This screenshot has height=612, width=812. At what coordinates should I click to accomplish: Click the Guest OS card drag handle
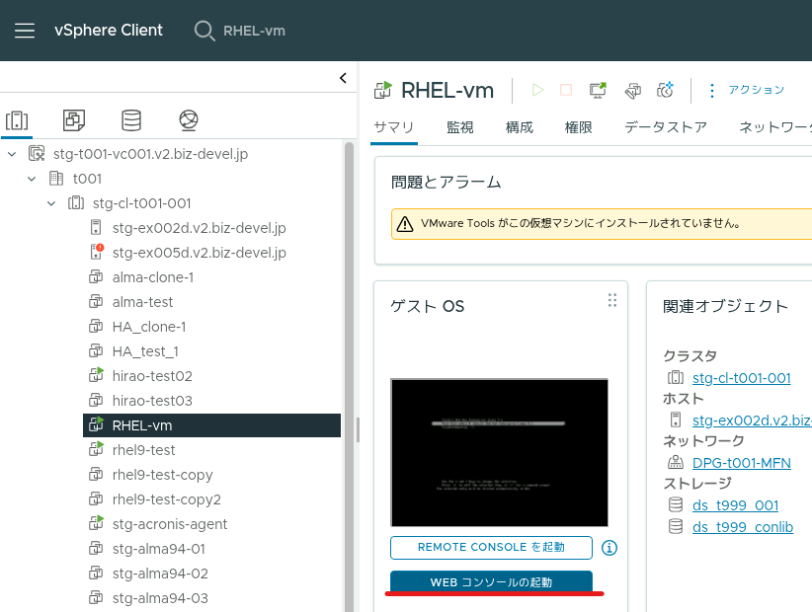point(612,300)
